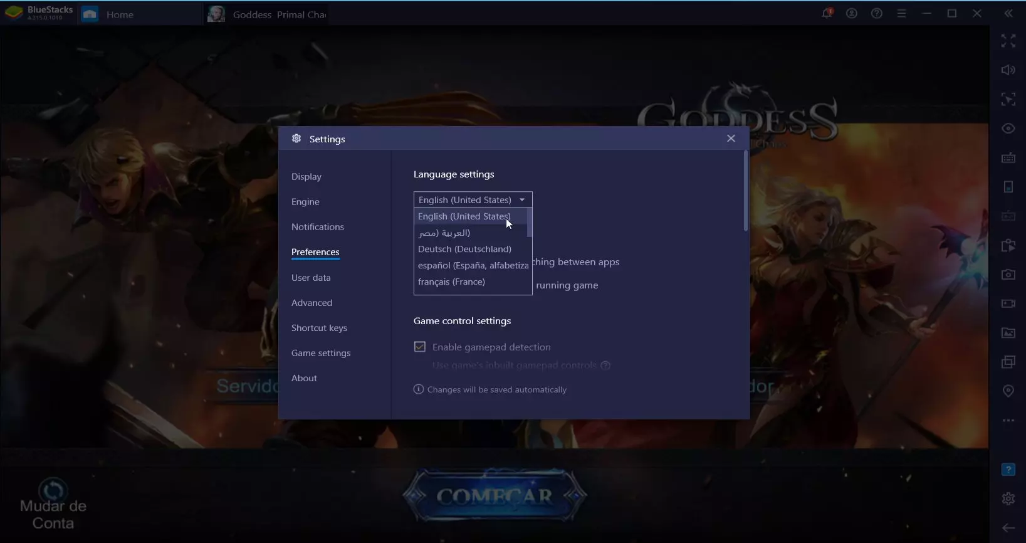Image resolution: width=1026 pixels, height=543 pixels.
Task: Open the account profile icon
Action: [x=852, y=13]
